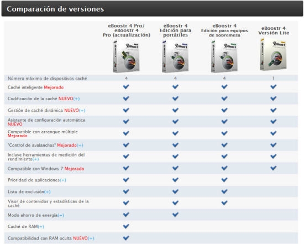The width and height of the screenshot is (304, 244).
Task: Click Pro checkmark for Compatible con Windows 7
Action: 126,168
